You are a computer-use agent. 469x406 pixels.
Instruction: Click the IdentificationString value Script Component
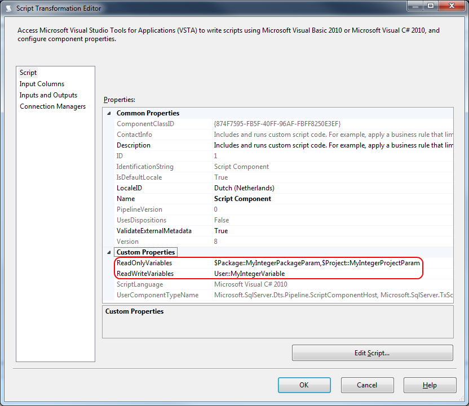point(241,167)
